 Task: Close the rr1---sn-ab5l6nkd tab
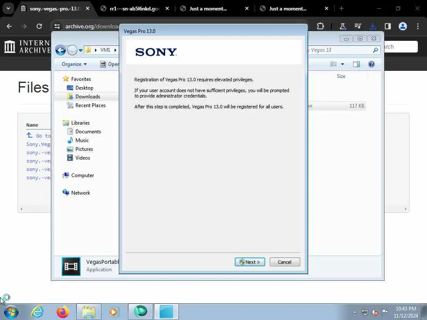pyautogui.click(x=167, y=8)
